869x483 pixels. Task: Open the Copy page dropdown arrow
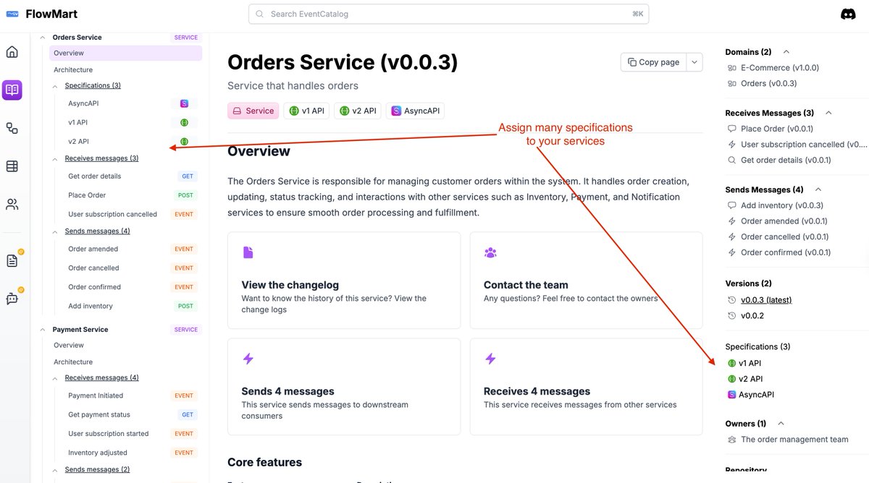694,62
